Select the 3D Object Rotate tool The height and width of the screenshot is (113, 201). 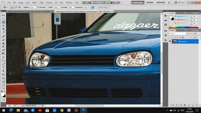pos(3,78)
